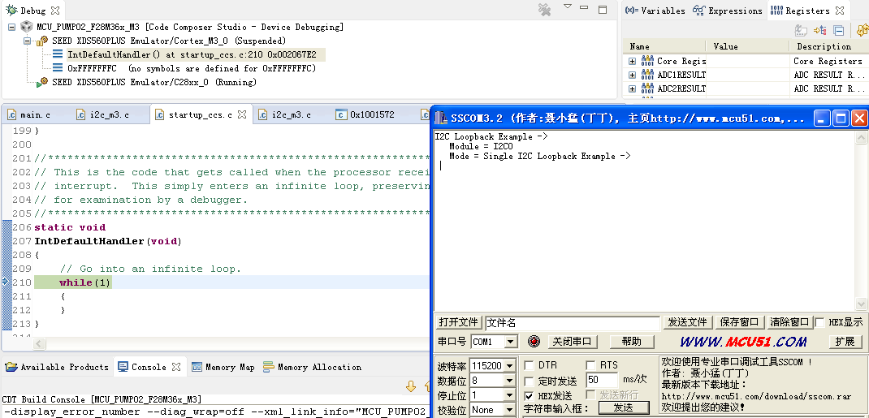Click the Cortex_M3_0 suspended thread icon
The image size is (869, 418).
42,41
